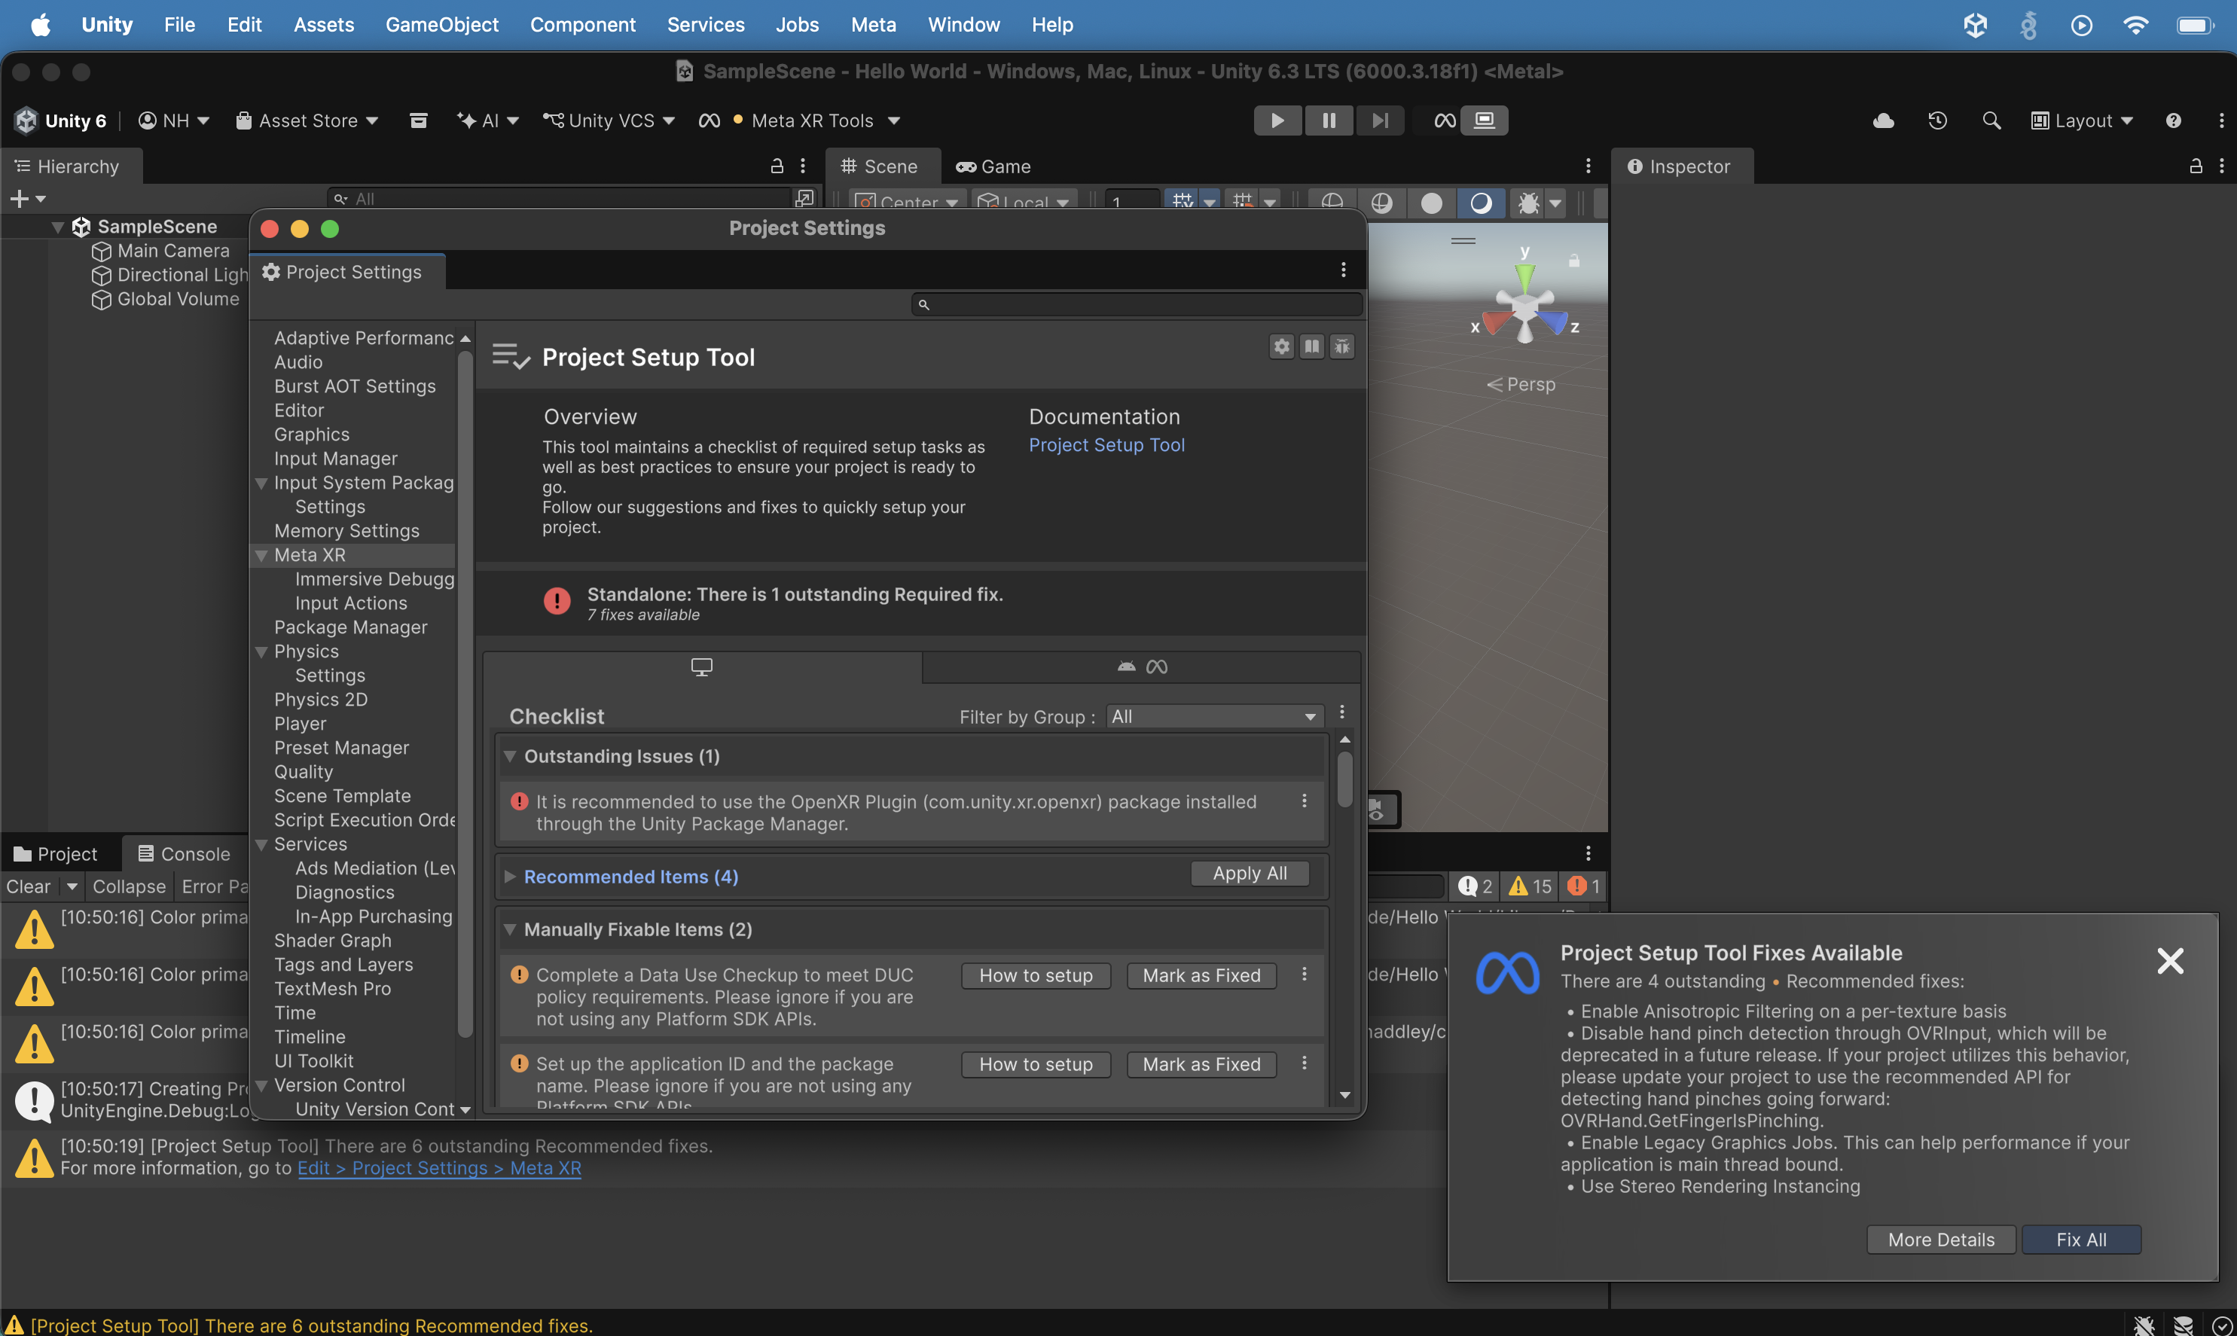Open the Asset Store dropdown
This screenshot has width=2237, height=1336.
pos(307,120)
